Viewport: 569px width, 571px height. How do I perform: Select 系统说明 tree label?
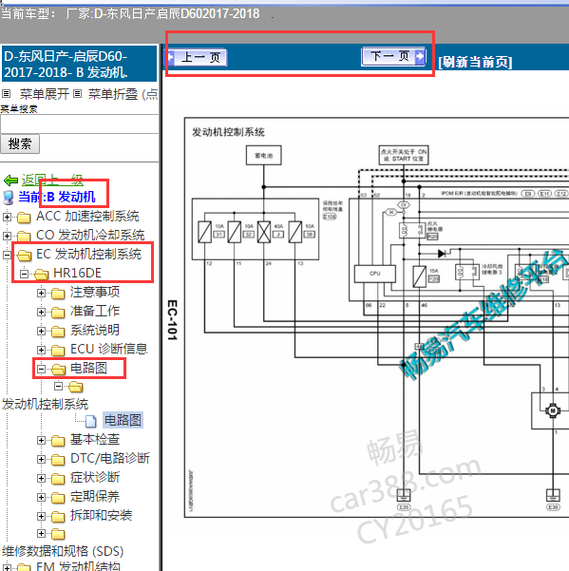coord(95,330)
